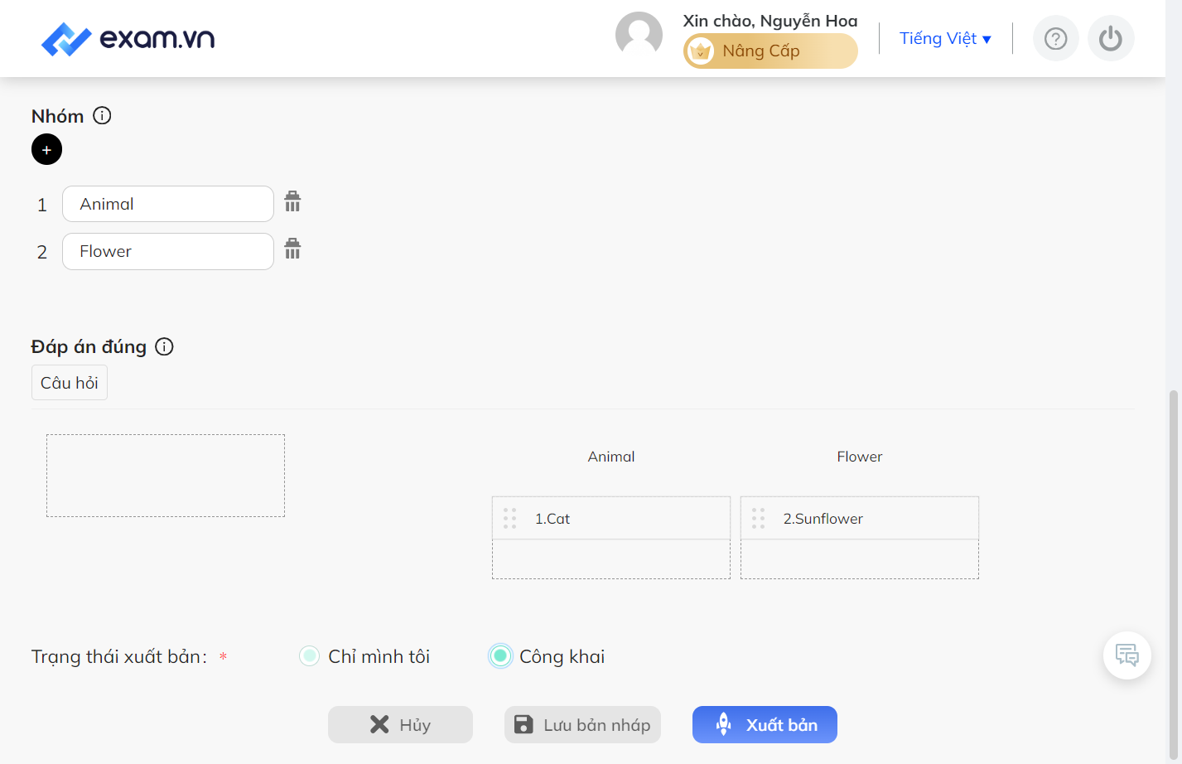Add a new group with plus button

tap(46, 149)
